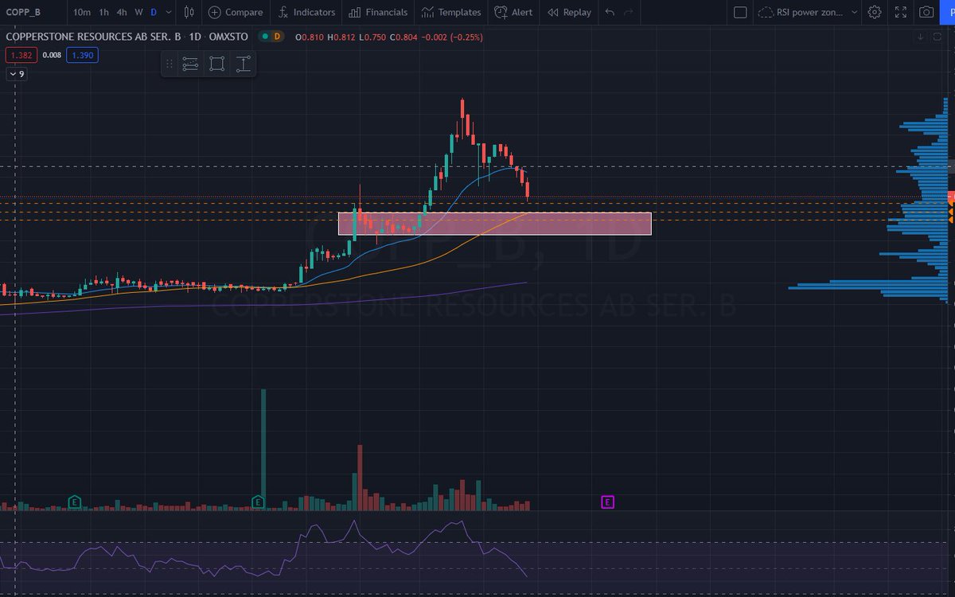Image resolution: width=955 pixels, height=597 pixels.
Task: Grab the floating drawing toolbar drag handle
Action: click(169, 64)
